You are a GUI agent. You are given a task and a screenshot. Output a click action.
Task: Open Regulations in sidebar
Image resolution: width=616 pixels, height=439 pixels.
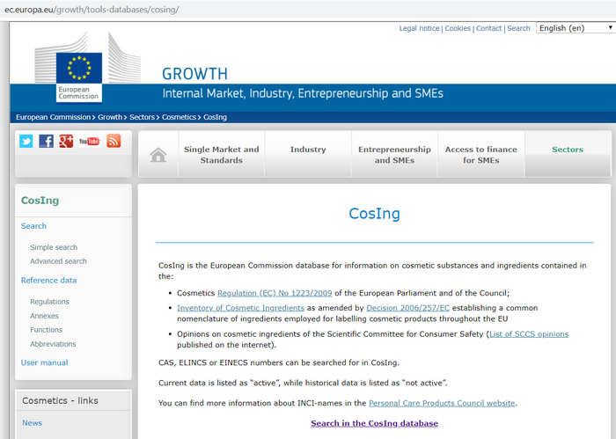(x=49, y=302)
